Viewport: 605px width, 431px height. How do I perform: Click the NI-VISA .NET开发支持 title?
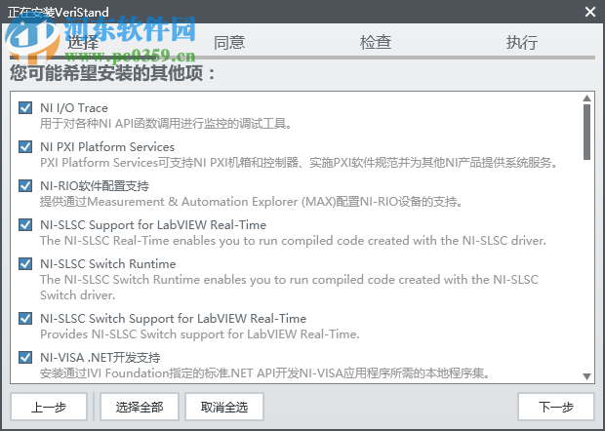coord(101,357)
